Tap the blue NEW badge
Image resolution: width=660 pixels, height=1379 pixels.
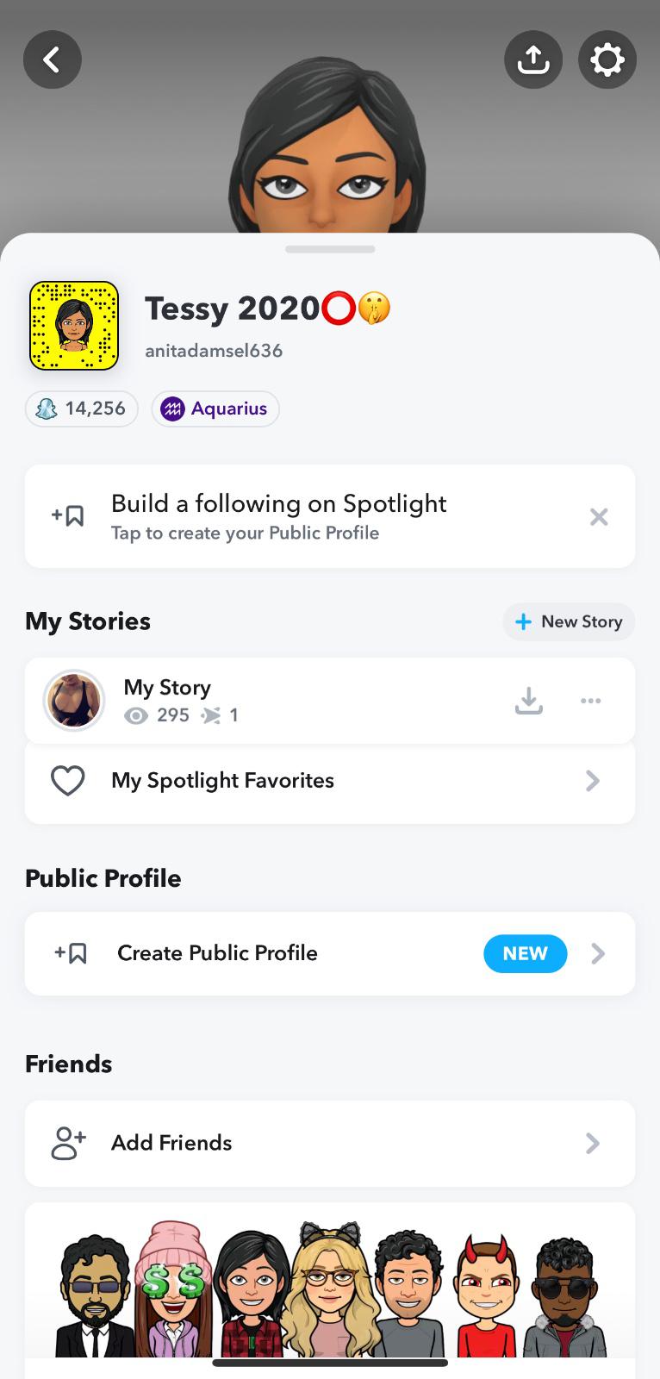[x=525, y=953]
